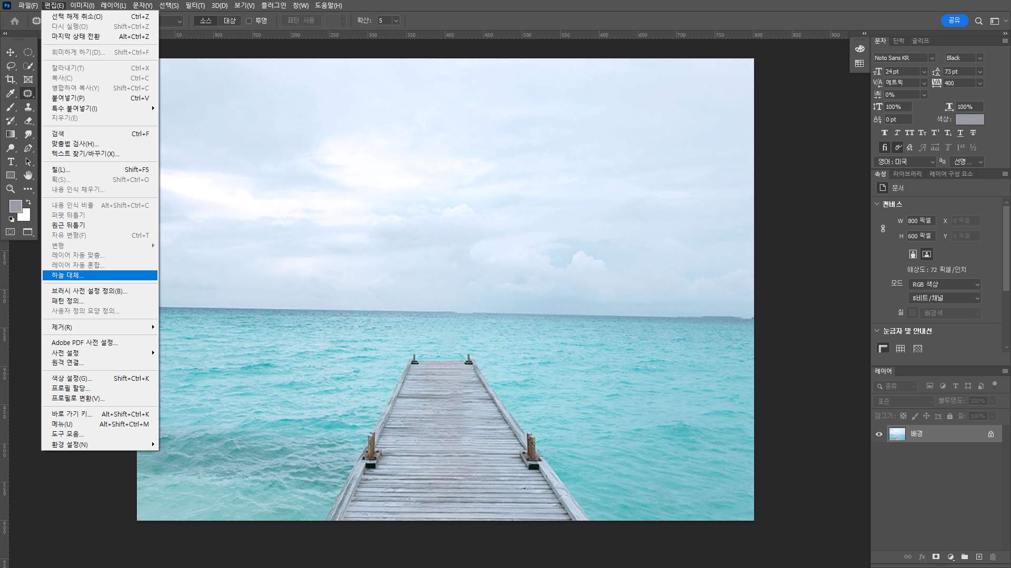This screenshot has height=568, width=1011.
Task: Open the 필터(T) menu
Action: [195, 5]
